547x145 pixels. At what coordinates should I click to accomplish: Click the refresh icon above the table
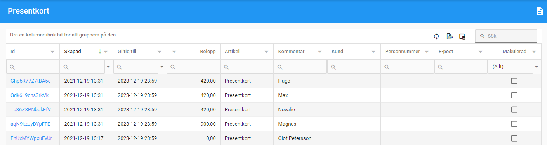click(x=436, y=36)
